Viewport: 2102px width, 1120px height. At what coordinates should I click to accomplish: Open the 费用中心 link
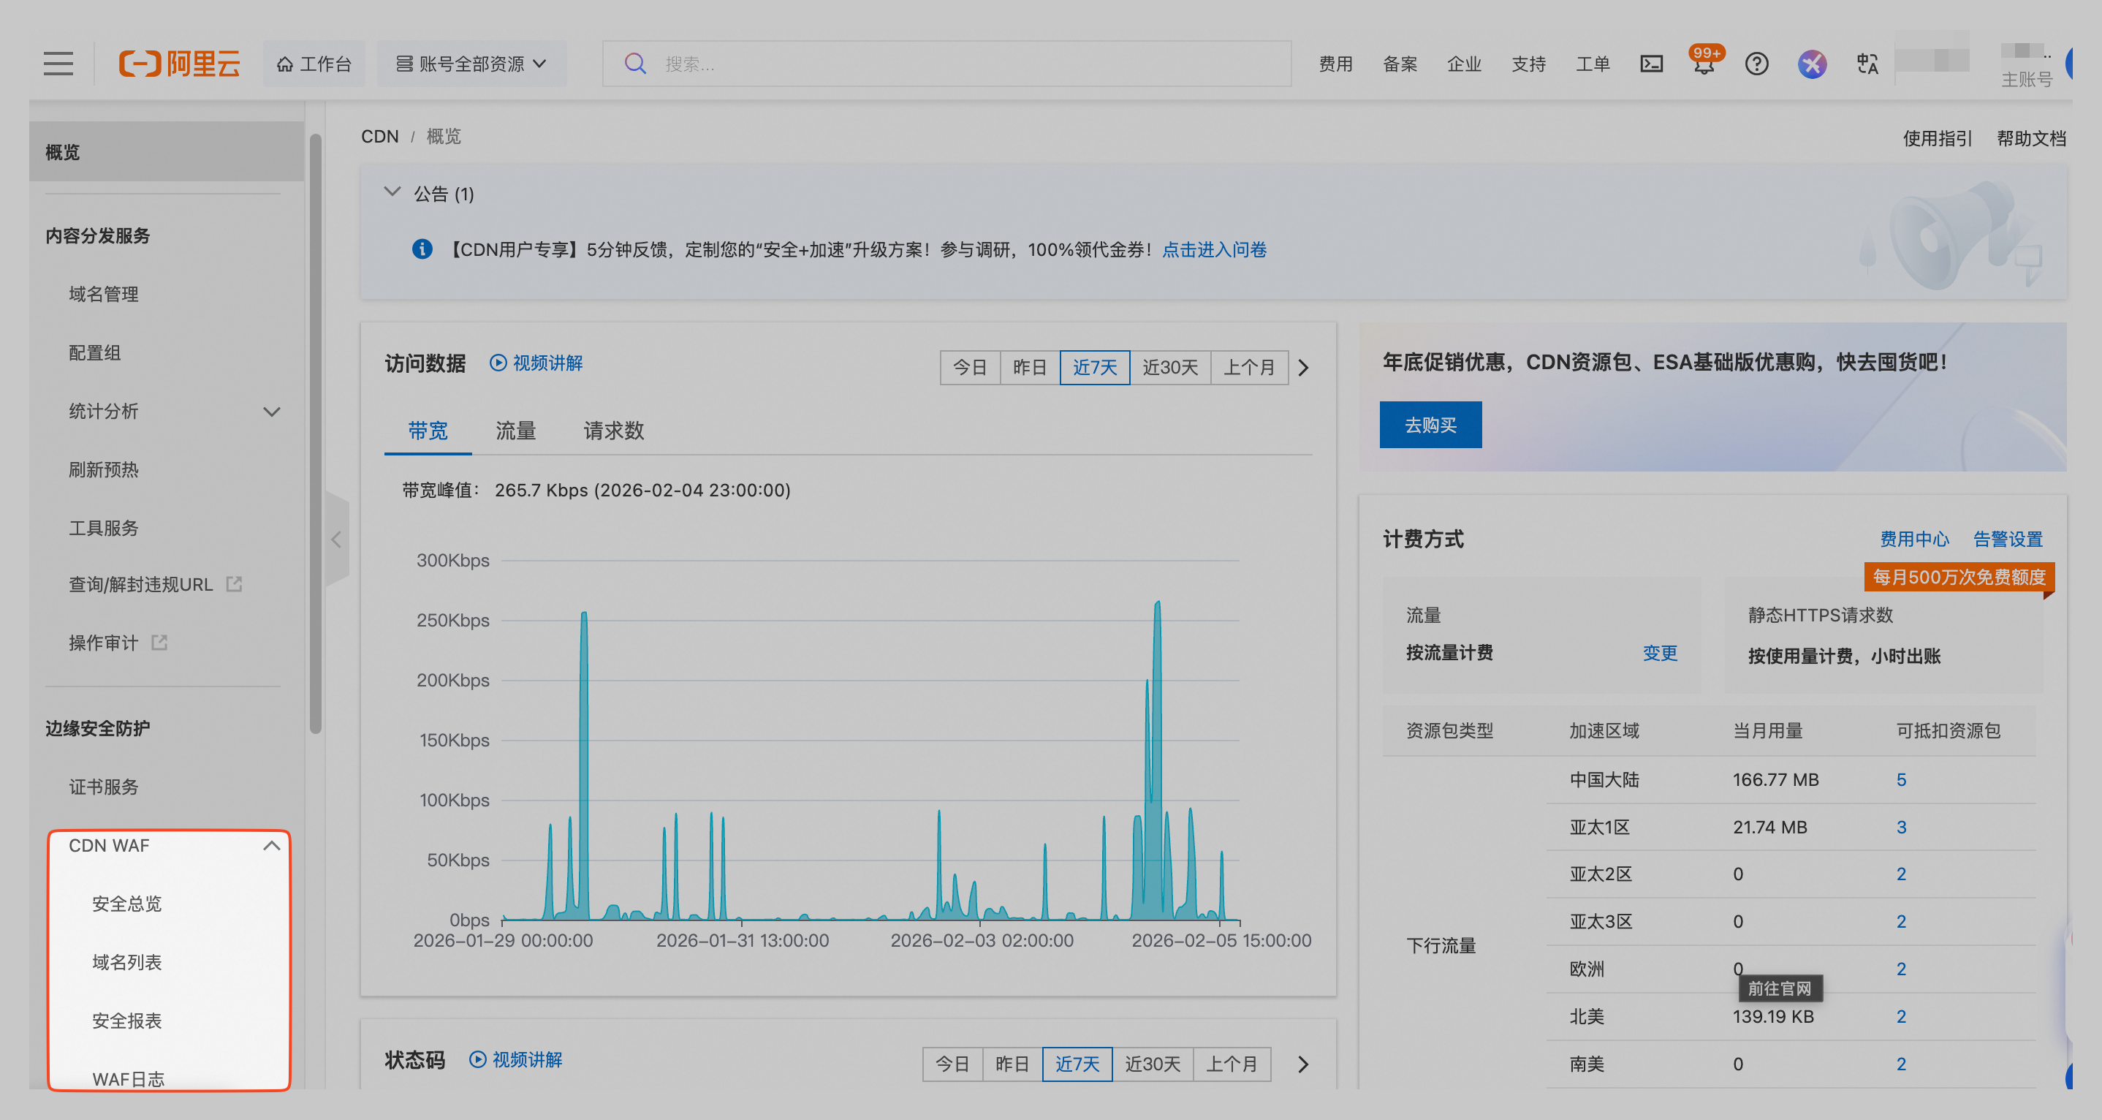tap(1914, 540)
